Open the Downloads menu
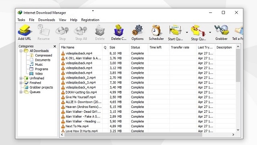Viewport: 257px width, 145px height. coord(47,20)
